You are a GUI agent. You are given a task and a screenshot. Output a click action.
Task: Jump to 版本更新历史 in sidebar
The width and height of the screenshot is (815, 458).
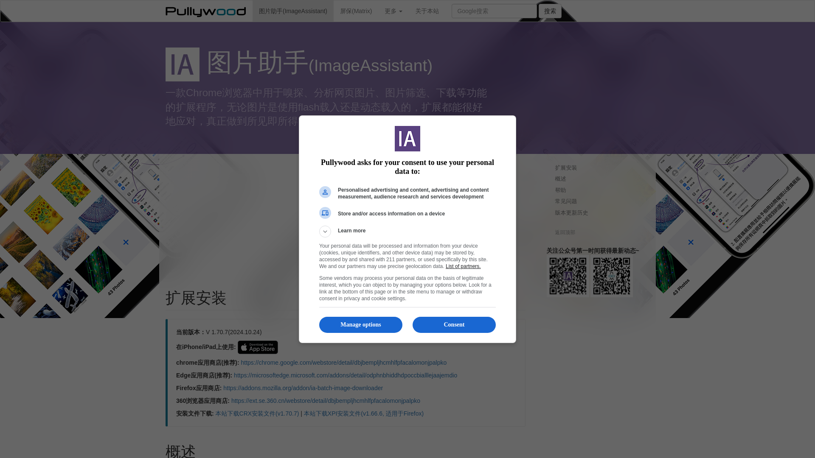pos(571,213)
